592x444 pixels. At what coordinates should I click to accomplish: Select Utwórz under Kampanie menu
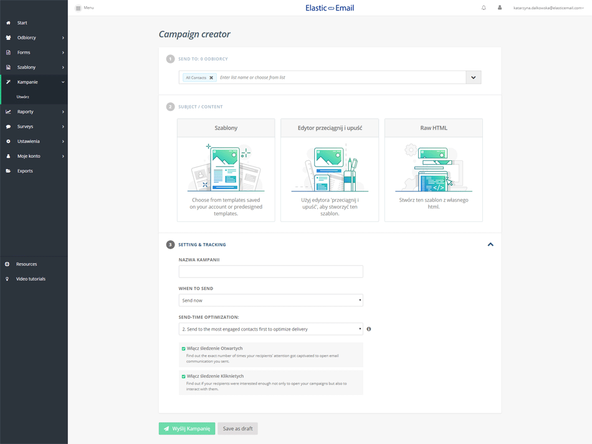click(22, 96)
